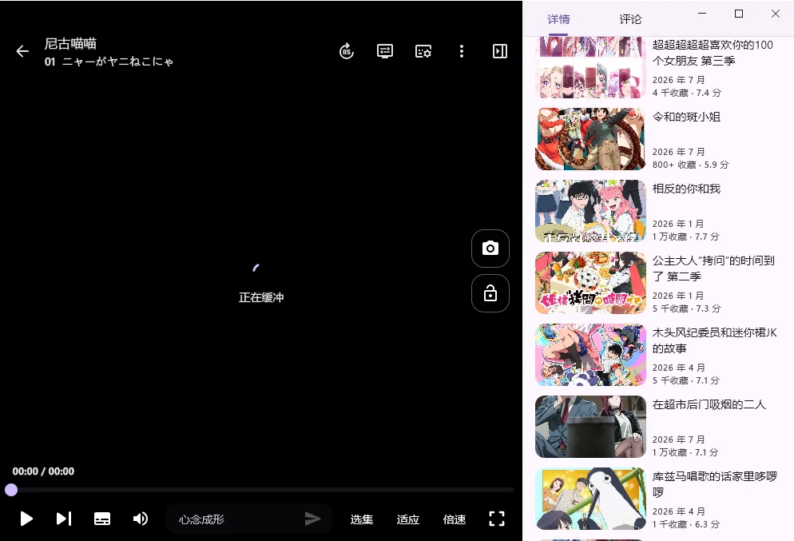Focus the 心念成形 danmaku input field
This screenshot has height=541, width=794.
[x=248, y=519]
